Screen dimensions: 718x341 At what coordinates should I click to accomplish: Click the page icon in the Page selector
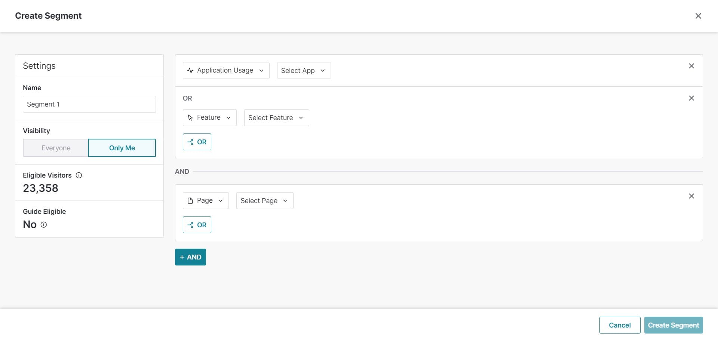pyautogui.click(x=191, y=200)
